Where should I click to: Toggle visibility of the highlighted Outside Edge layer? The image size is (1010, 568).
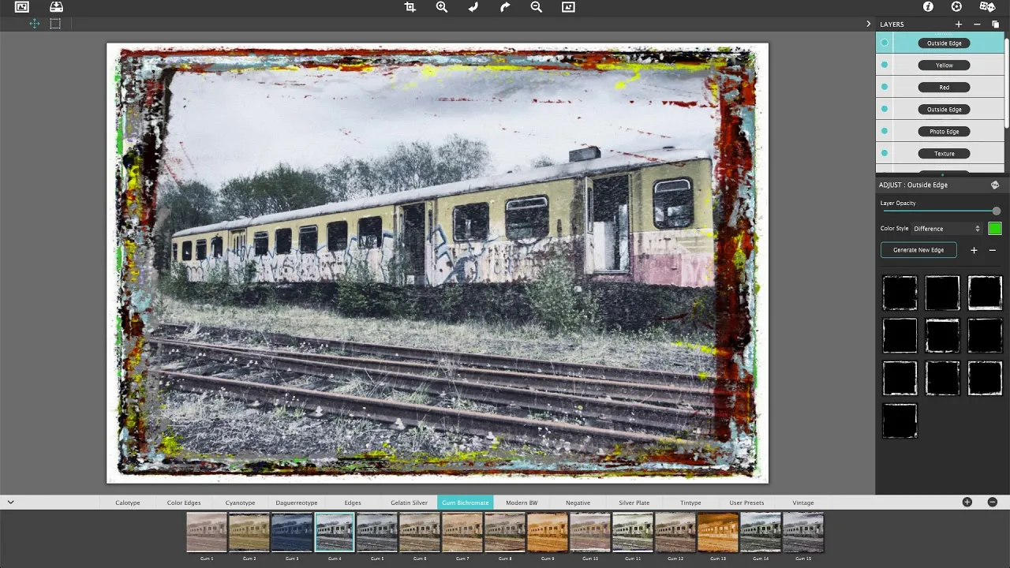(885, 43)
